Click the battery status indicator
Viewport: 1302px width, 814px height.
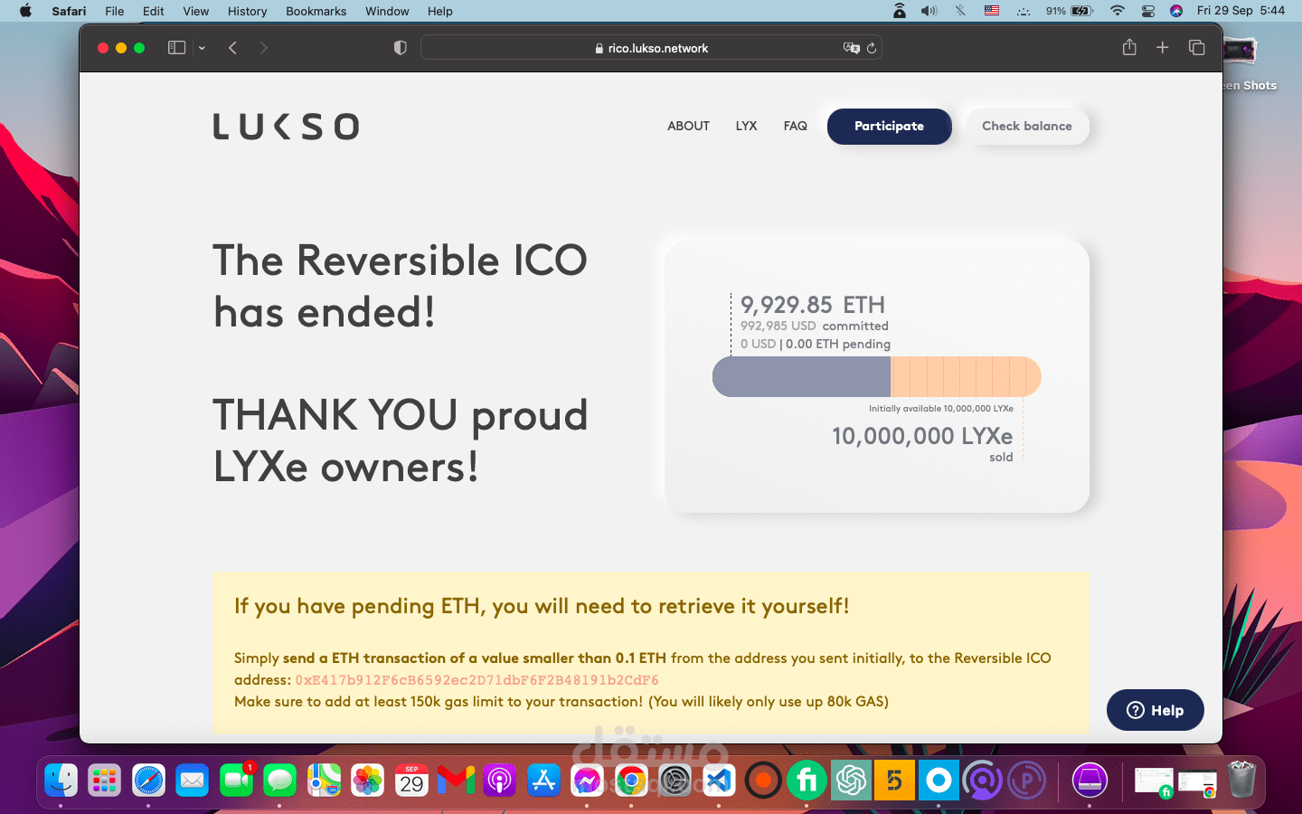(x=1070, y=11)
